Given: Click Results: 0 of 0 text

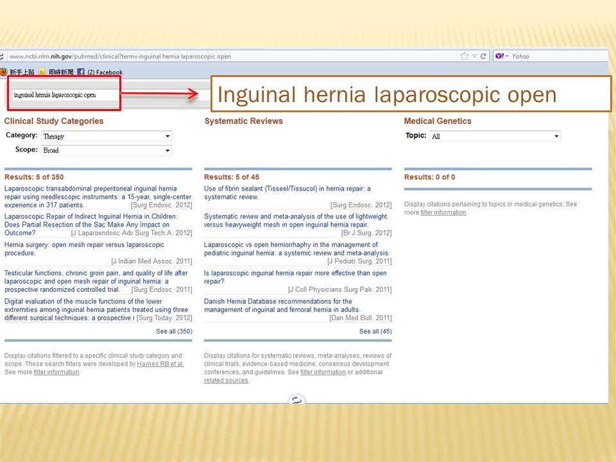Looking at the screenshot, I should [x=430, y=177].
